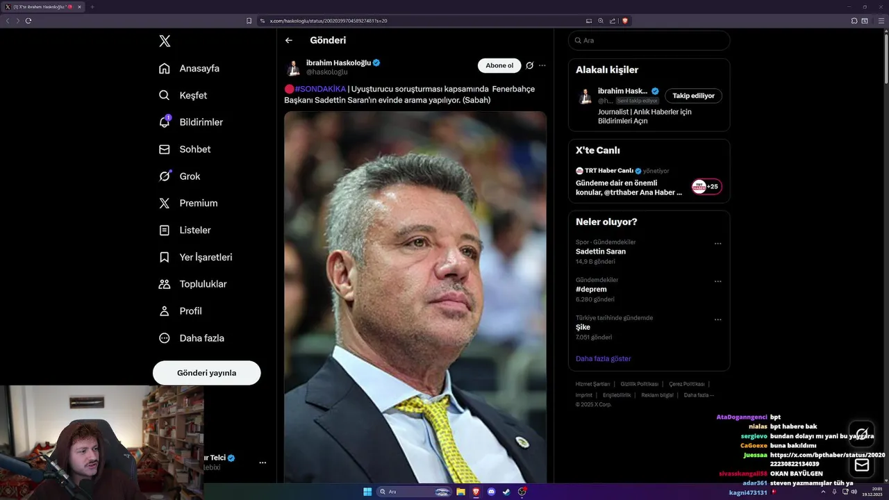Expand Daha fazla menu
Screen dimensions: 889x500
click(191, 338)
